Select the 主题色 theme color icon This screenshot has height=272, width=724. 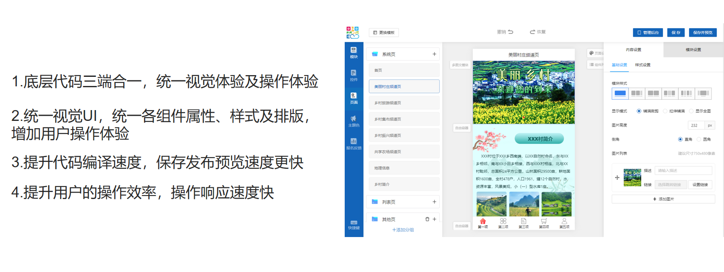[353, 120]
